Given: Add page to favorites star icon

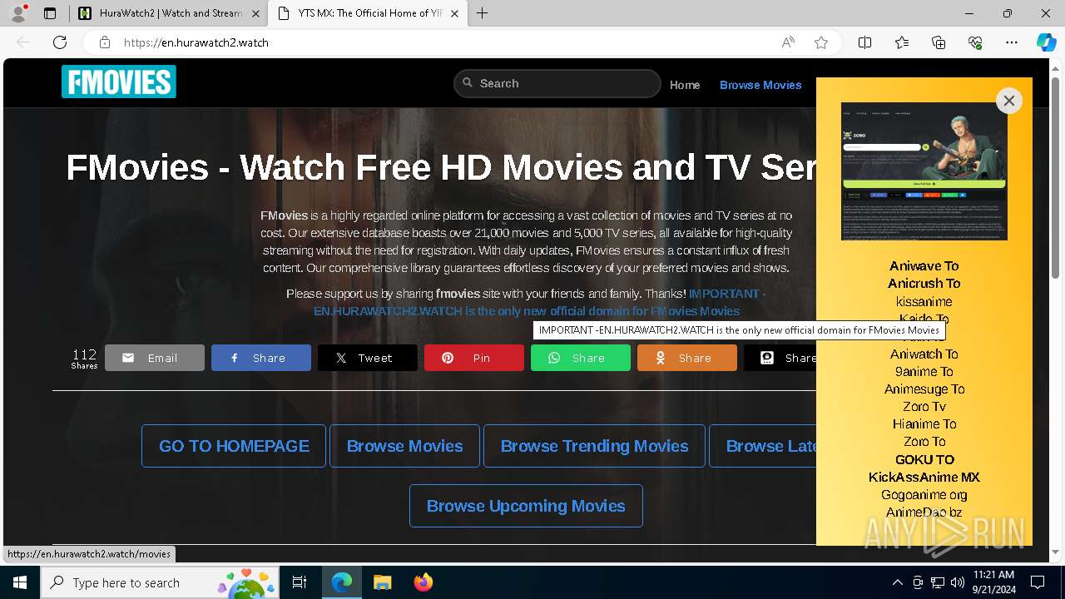Looking at the screenshot, I should point(821,42).
